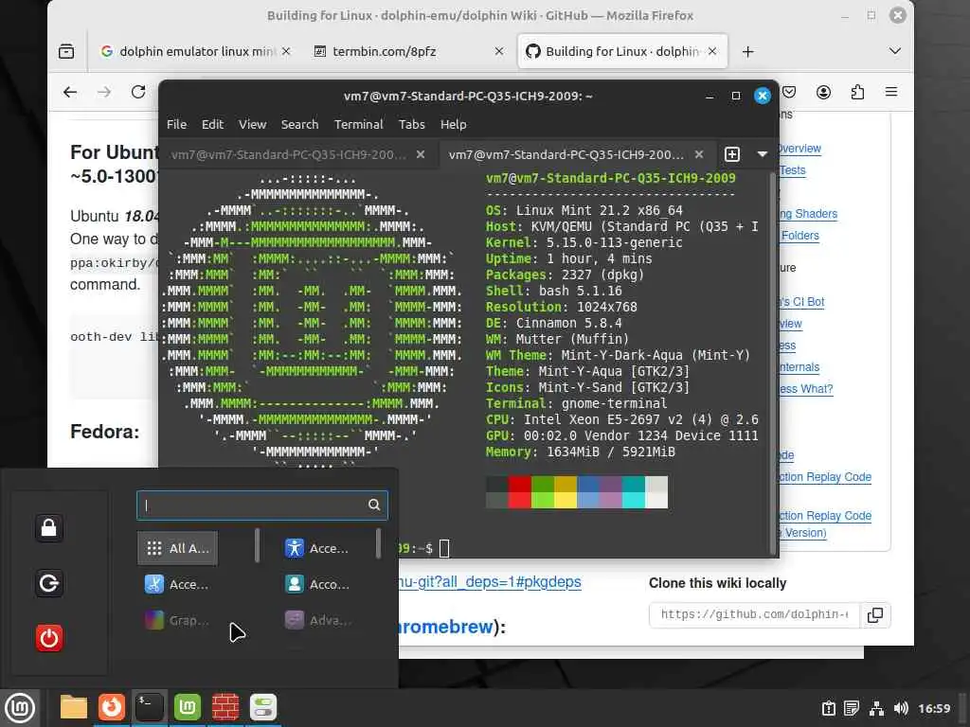970x727 pixels.
Task: Click the 's CI Bot wiki link
Action: pos(801,302)
